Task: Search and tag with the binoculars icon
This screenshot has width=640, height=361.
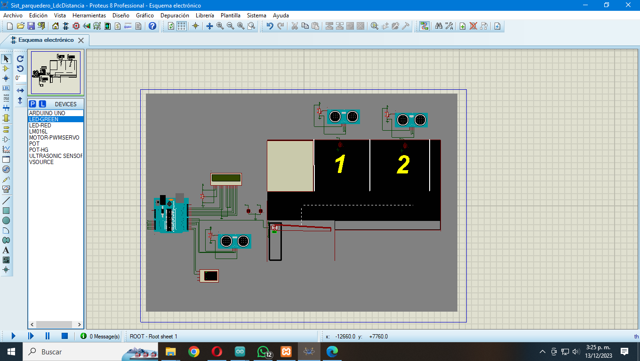Action: point(439,26)
